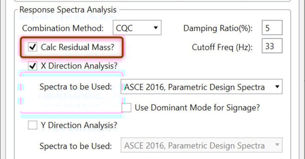305x159 pixels.
Task: Open X direction Spectra to be Used dropdown
Action: 201,87
